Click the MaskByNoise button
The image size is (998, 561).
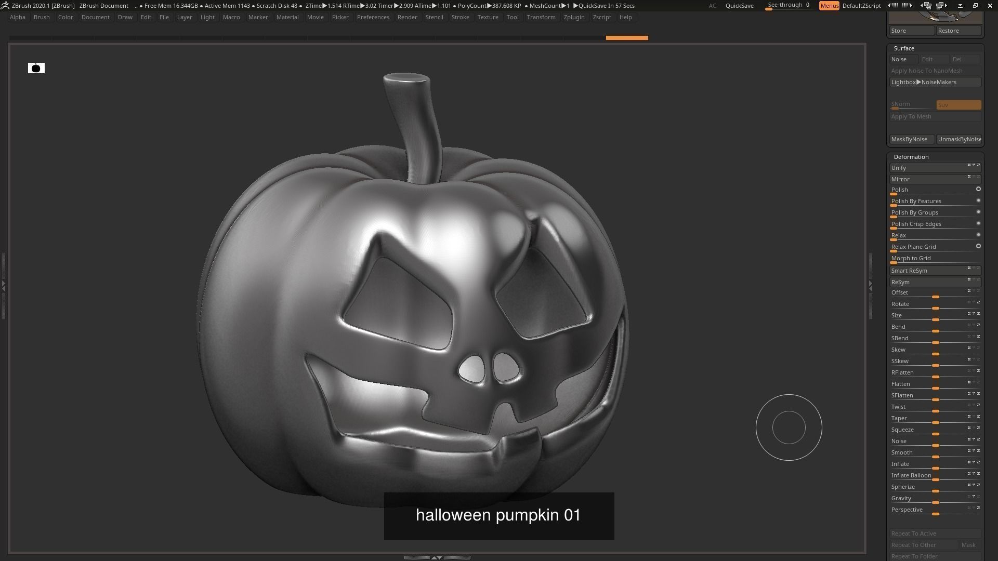(x=912, y=139)
